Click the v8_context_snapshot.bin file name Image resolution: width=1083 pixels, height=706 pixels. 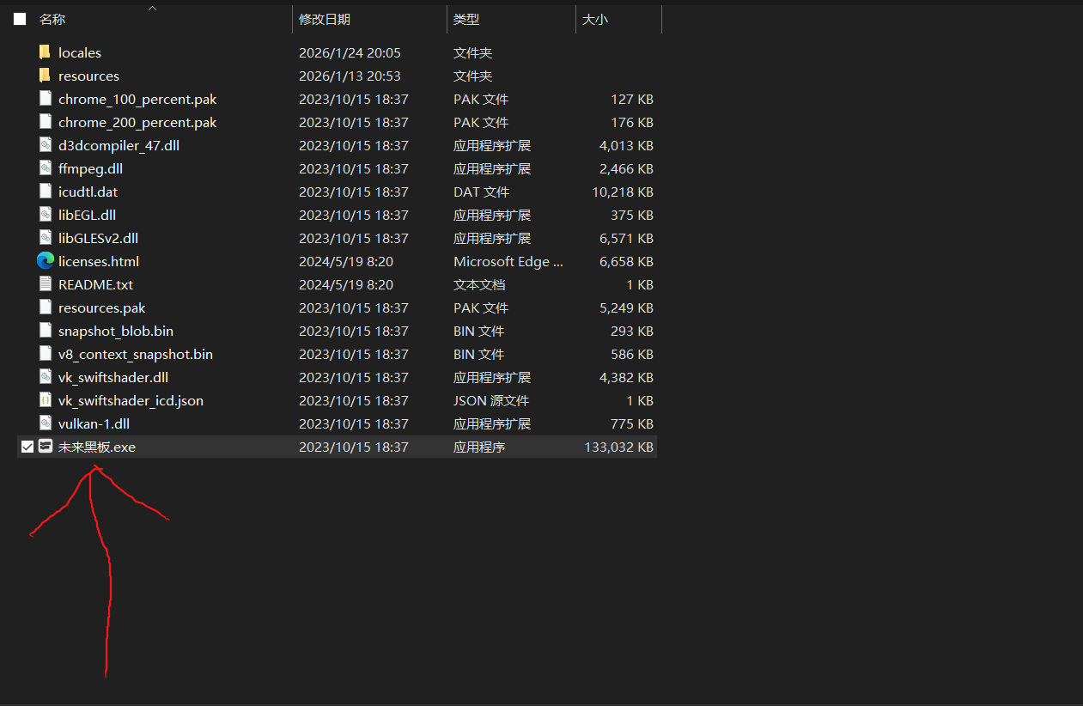136,354
